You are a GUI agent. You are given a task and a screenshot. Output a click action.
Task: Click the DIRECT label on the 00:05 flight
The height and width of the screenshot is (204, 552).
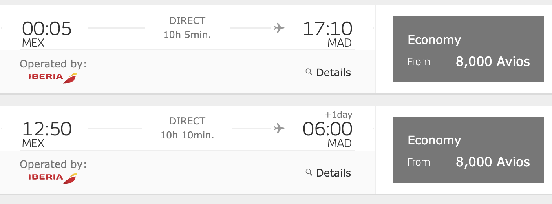tap(187, 20)
